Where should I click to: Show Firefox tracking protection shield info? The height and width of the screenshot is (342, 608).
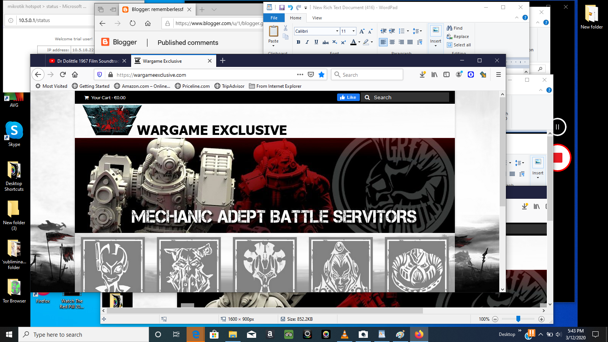pos(100,75)
